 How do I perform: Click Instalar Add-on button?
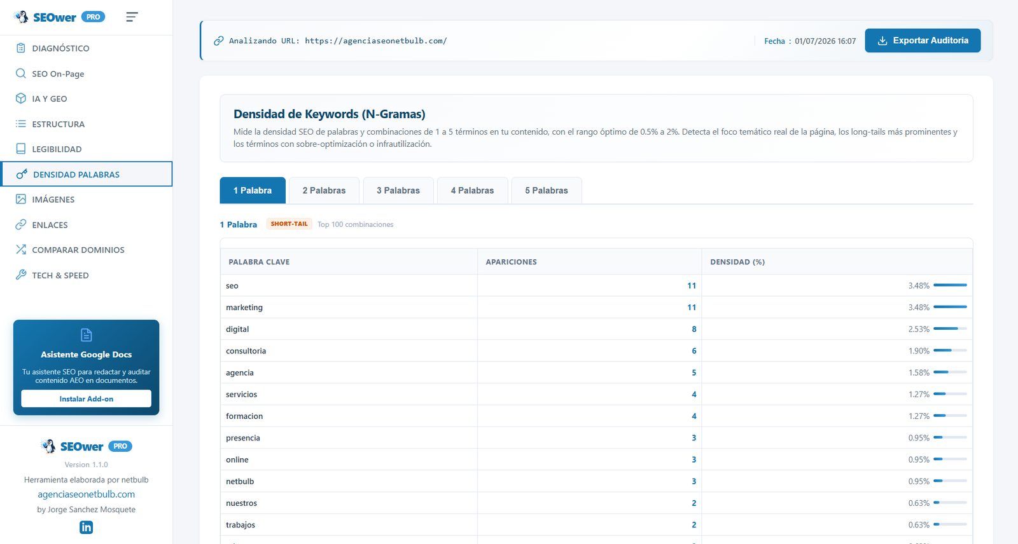click(87, 398)
